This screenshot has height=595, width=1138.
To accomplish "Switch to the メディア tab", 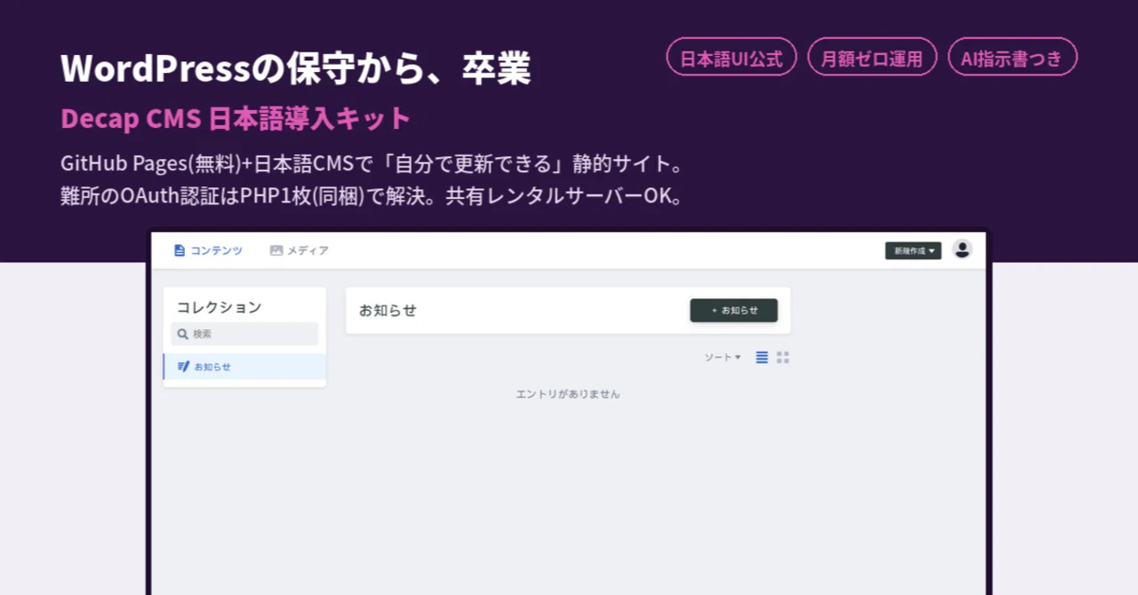I will click(x=299, y=250).
